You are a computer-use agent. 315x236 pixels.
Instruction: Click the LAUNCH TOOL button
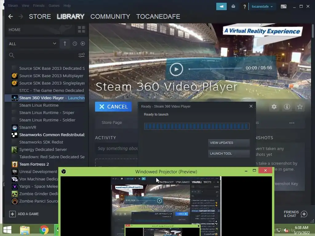point(229,154)
